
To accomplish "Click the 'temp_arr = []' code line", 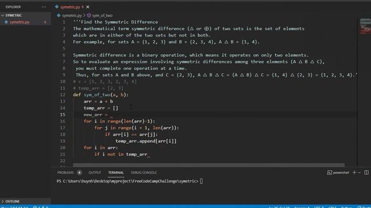I will pyautogui.click(x=101, y=108).
